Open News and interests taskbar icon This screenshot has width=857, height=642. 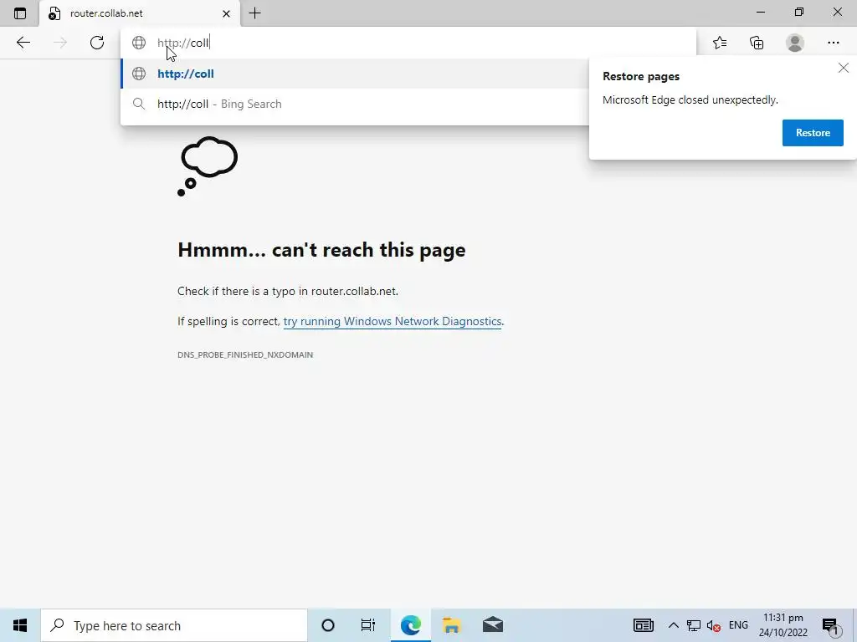pyautogui.click(x=644, y=625)
